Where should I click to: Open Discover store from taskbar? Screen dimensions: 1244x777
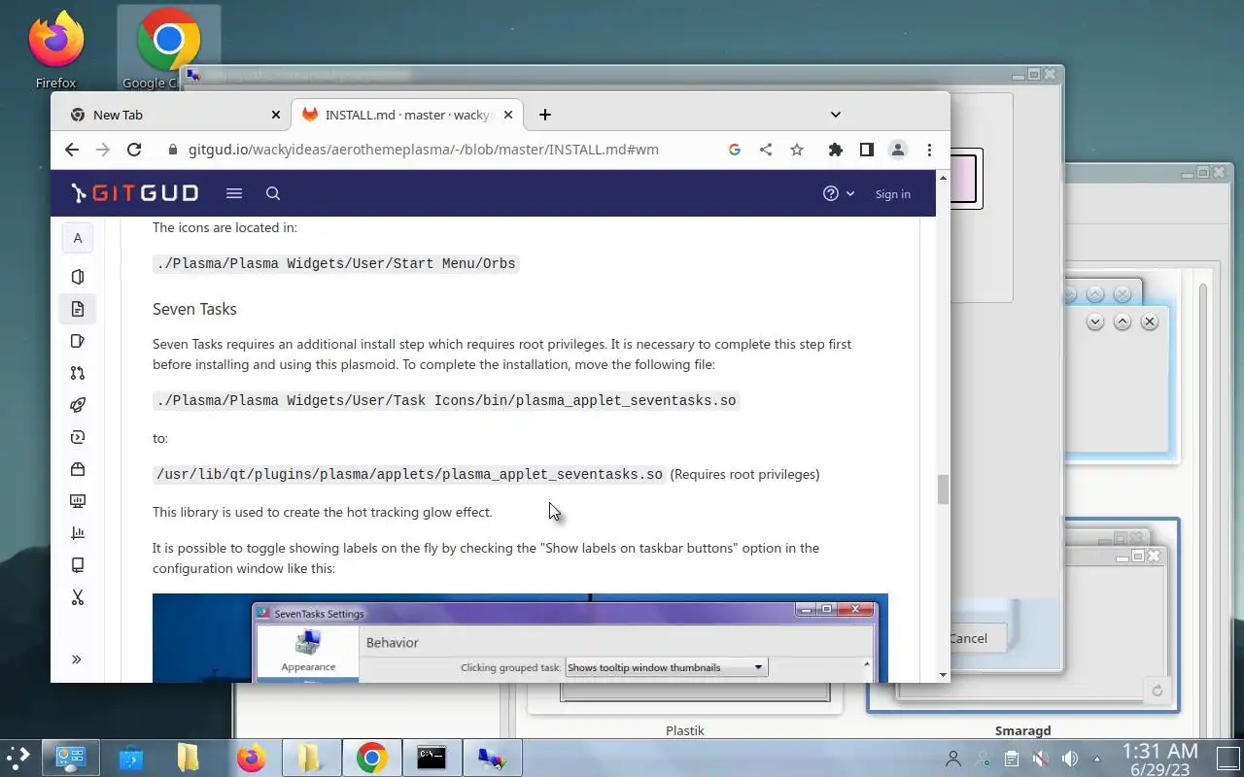131,758
